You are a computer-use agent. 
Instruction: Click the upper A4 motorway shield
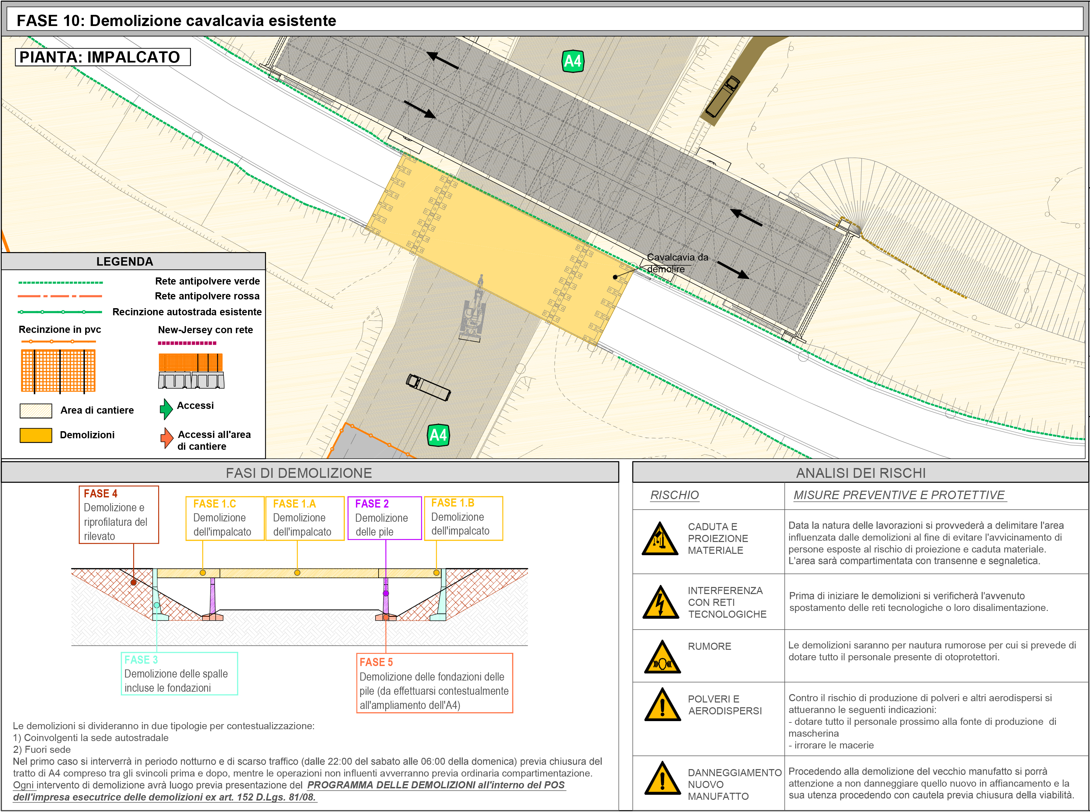pyautogui.click(x=572, y=61)
